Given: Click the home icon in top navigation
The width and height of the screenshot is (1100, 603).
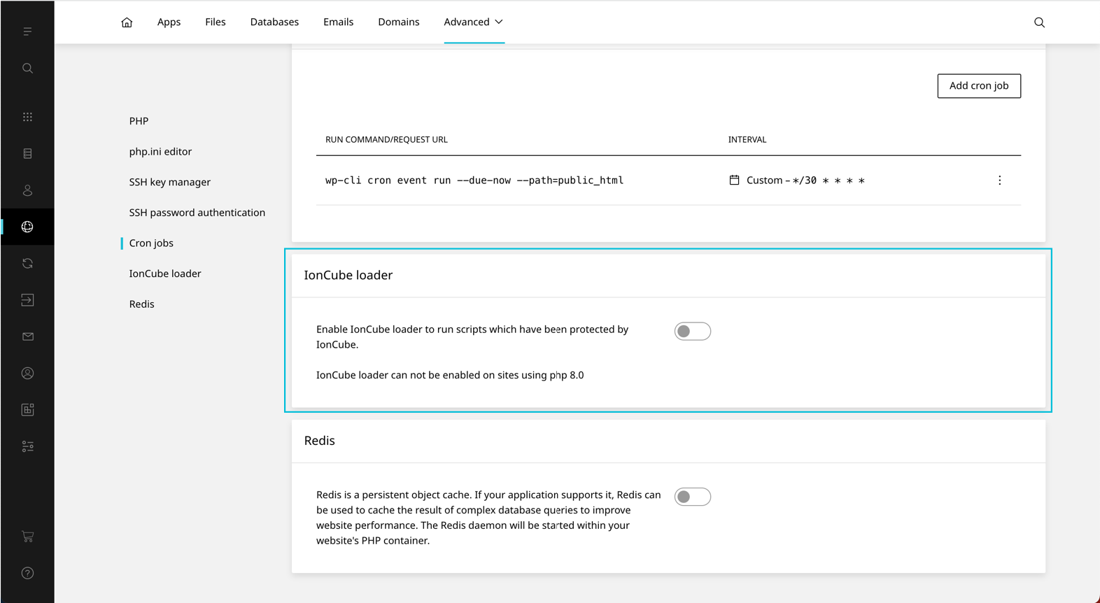Looking at the screenshot, I should (x=127, y=22).
